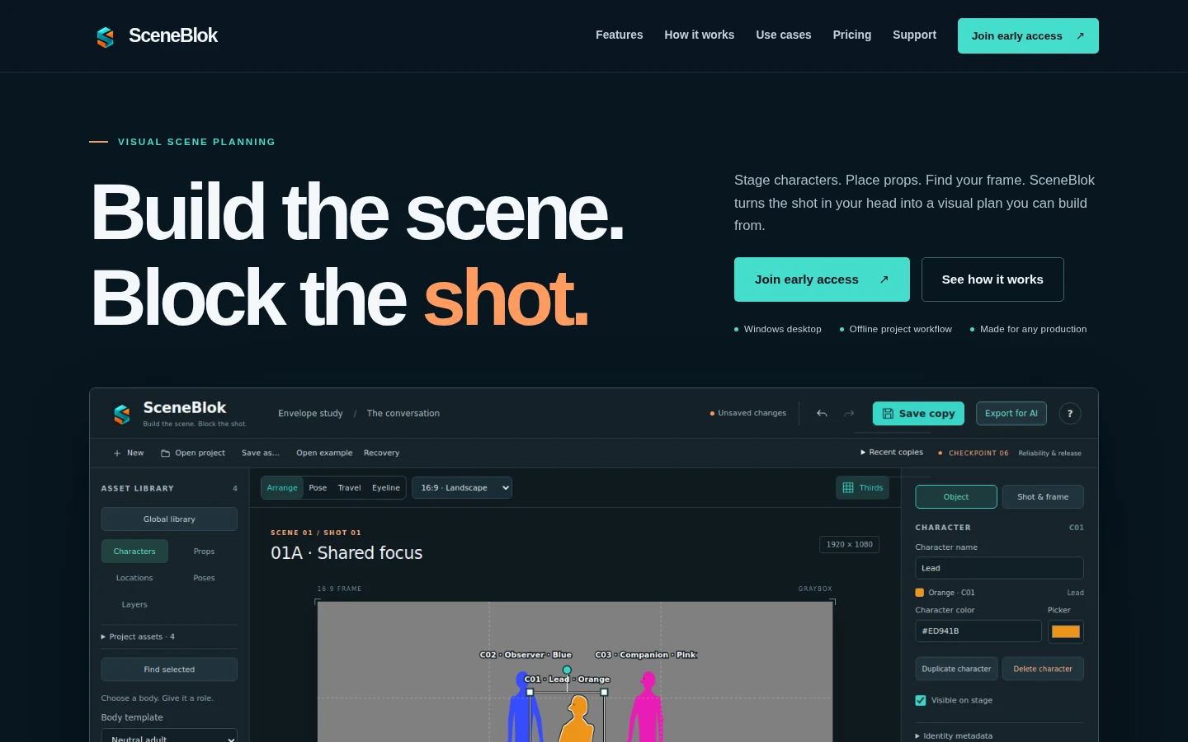Switch to Pose mode
This screenshot has height=742, width=1188.
(318, 488)
